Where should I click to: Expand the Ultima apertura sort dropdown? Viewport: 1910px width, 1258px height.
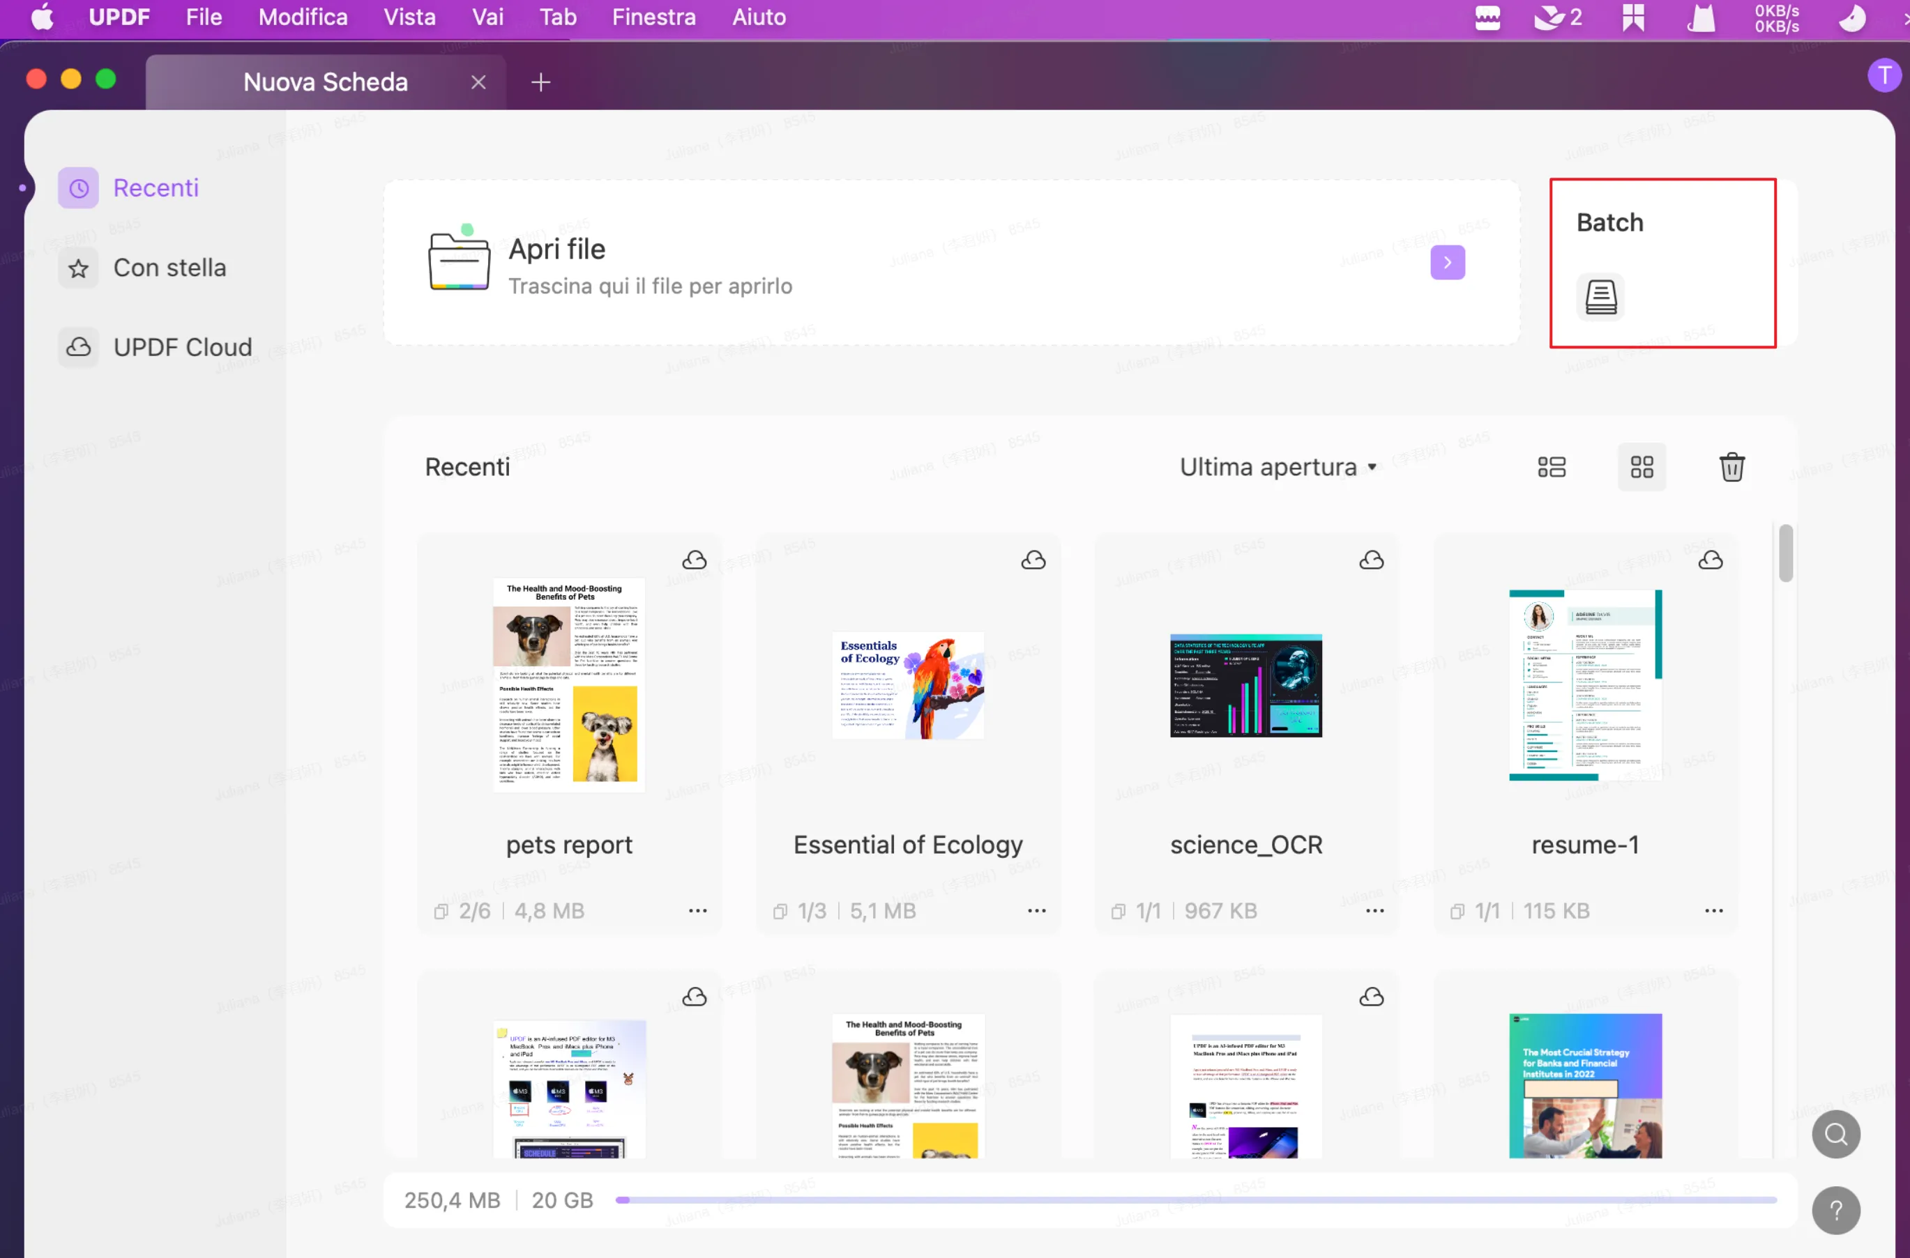[x=1277, y=466]
